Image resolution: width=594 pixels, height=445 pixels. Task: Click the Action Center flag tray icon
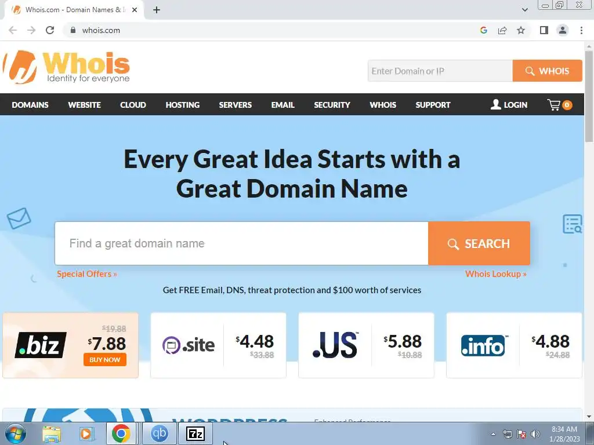tap(521, 434)
